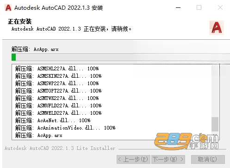
Task: Click the AutoCAD logo in the title bar
Action: [8, 7]
